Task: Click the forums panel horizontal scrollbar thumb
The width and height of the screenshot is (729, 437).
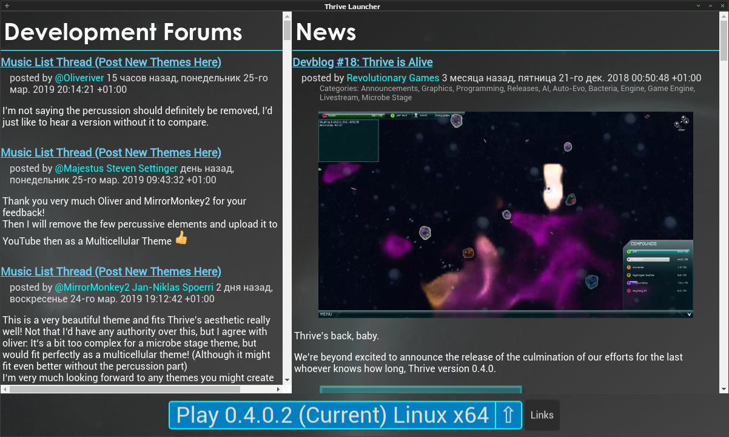Action: coord(125,389)
